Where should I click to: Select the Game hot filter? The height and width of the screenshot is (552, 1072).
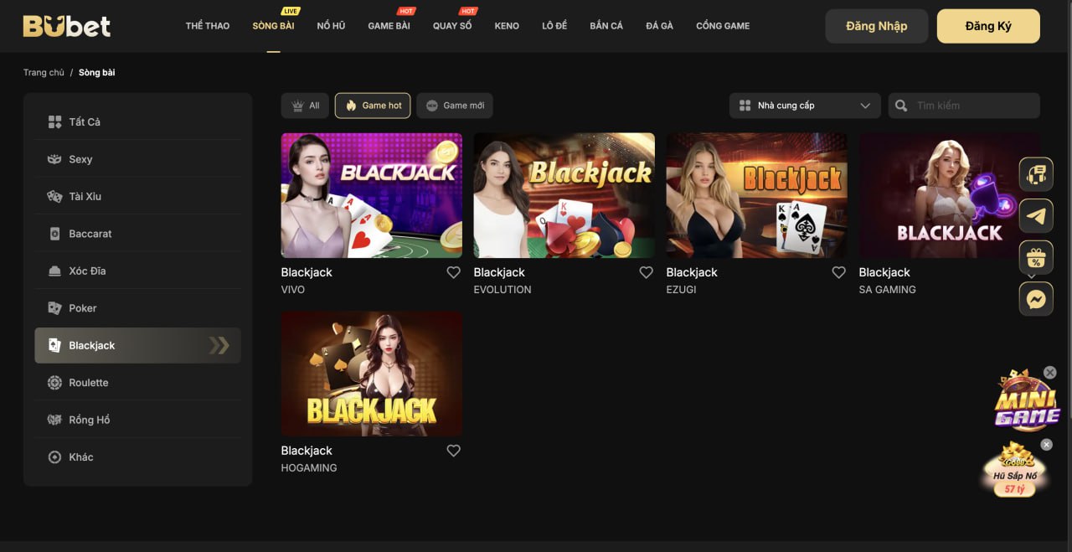pyautogui.click(x=373, y=106)
